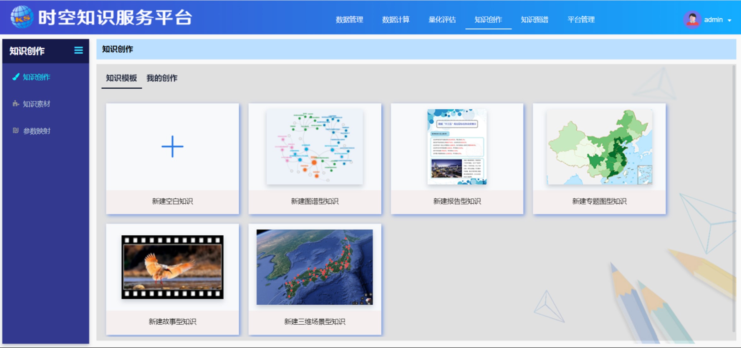Open 数据计算 in top navigation
The width and height of the screenshot is (741, 348).
pos(395,20)
